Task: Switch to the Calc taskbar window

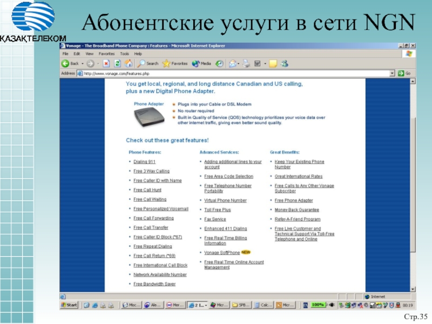Action: (263, 305)
